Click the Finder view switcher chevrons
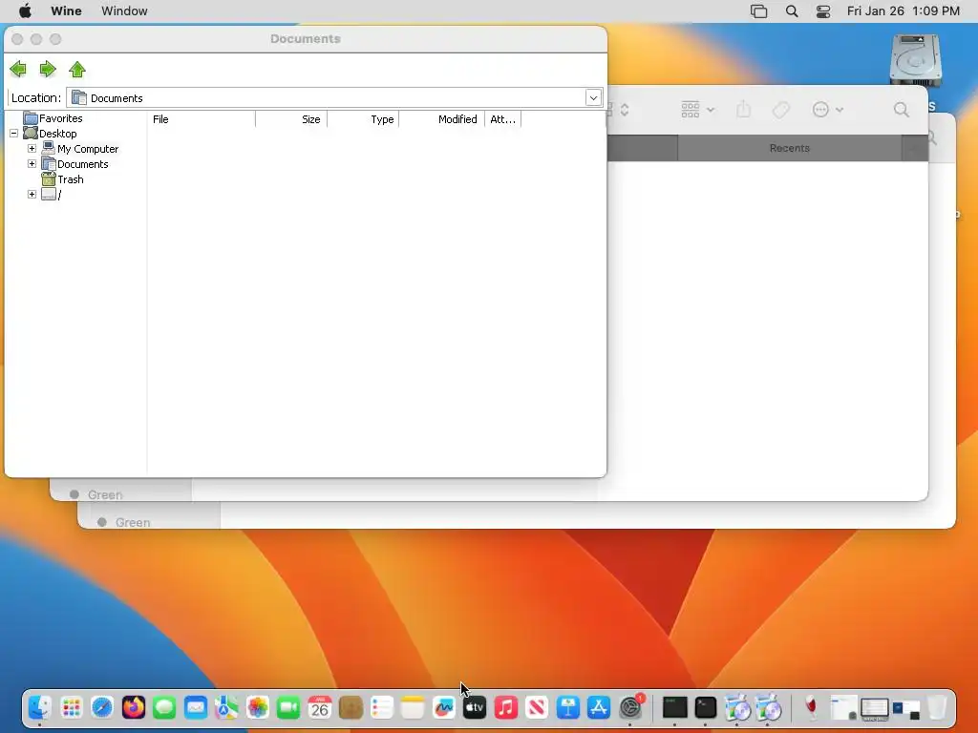The image size is (978, 733). tap(625, 110)
